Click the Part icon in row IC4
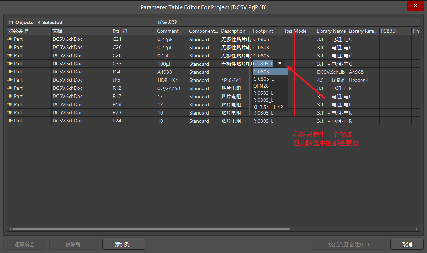 tap(10, 72)
